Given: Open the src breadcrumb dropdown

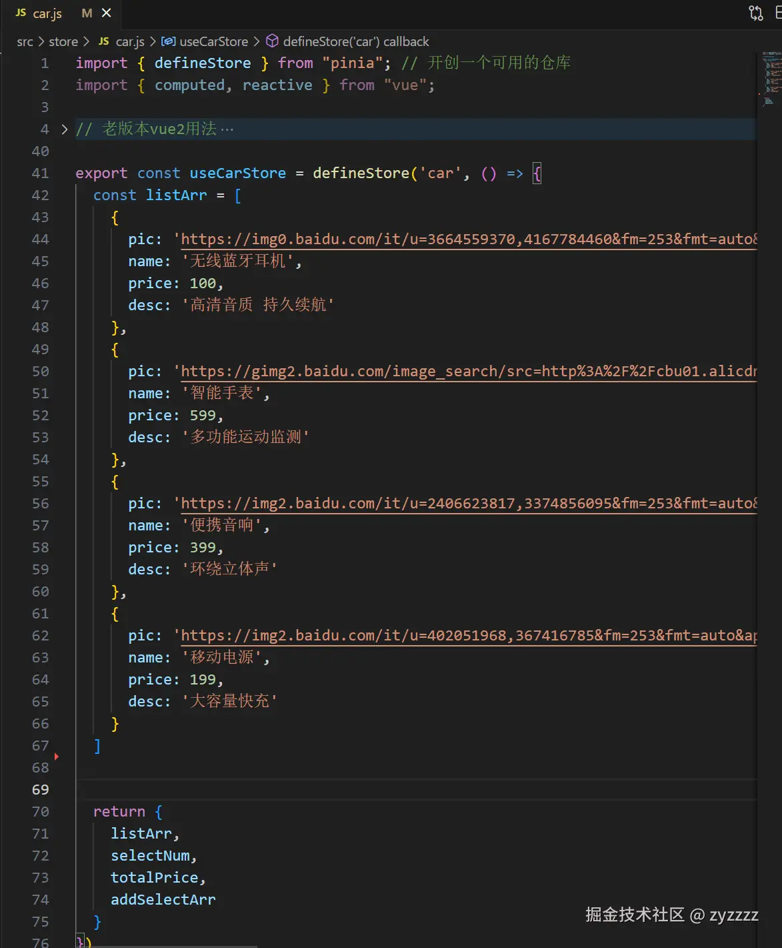Looking at the screenshot, I should pyautogui.click(x=25, y=41).
